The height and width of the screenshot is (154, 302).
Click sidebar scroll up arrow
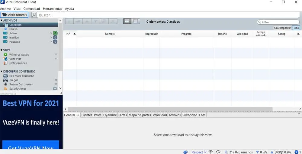tap(60, 20)
